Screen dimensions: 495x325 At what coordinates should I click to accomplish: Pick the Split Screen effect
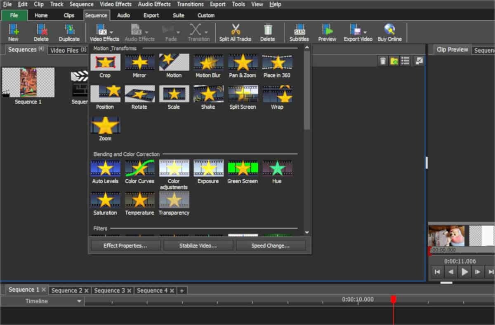[243, 94]
